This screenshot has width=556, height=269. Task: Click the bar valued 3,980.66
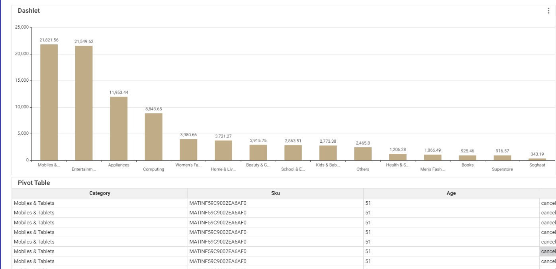tap(188, 149)
